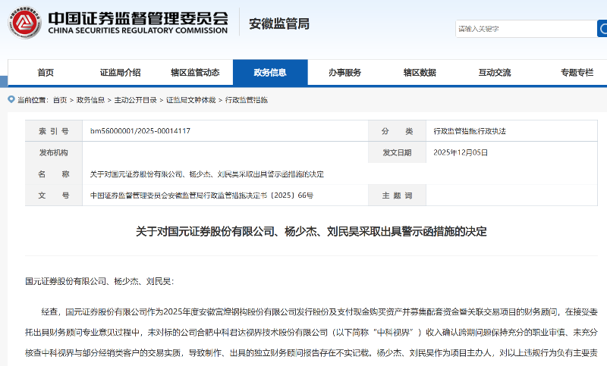The height and width of the screenshot is (366, 607).
Task: Open the 辖区数据 navigation tab
Action: [420, 72]
